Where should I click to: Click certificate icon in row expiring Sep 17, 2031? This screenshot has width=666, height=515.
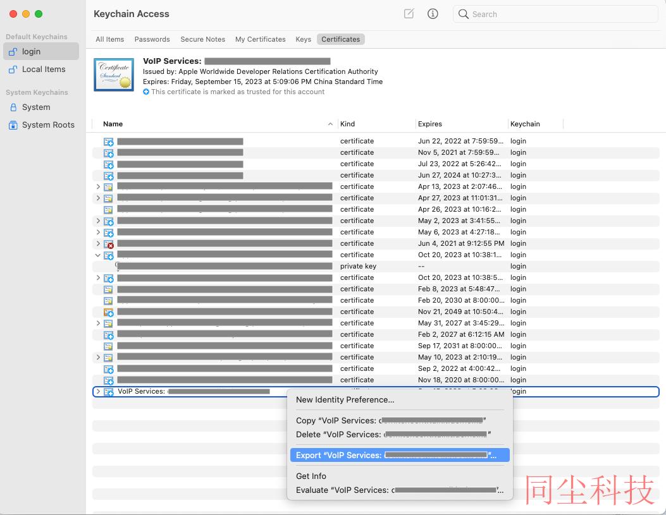coord(108,346)
